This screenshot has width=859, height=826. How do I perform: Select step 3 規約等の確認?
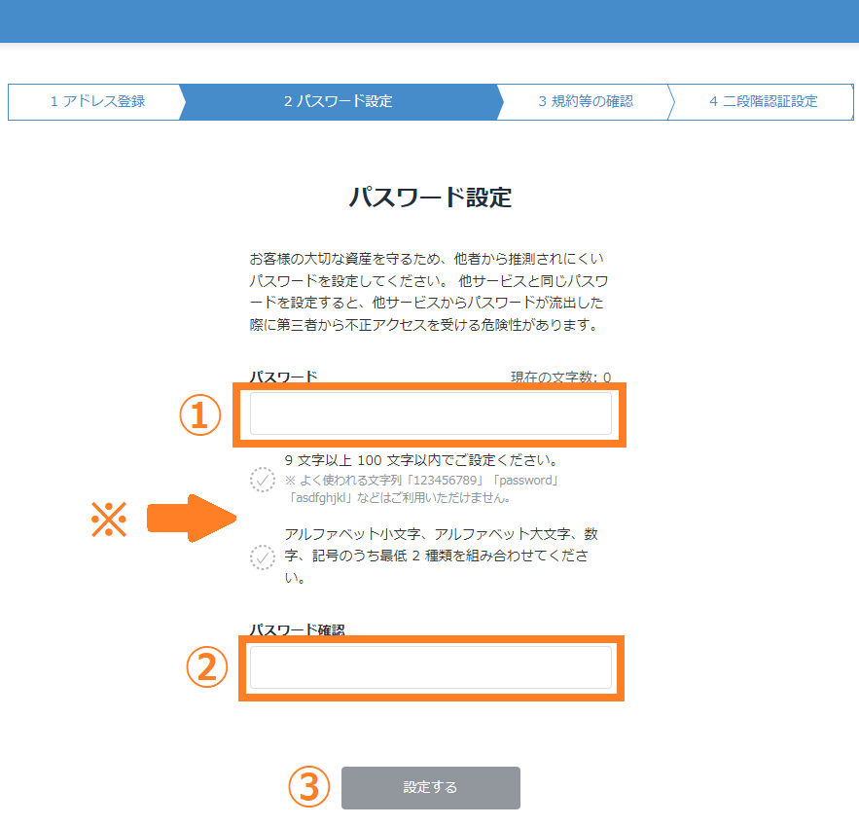586,102
